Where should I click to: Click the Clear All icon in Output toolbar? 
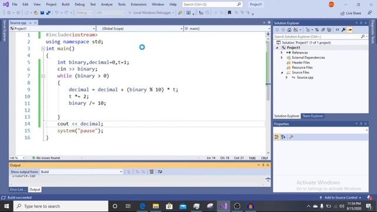[x=151, y=171]
